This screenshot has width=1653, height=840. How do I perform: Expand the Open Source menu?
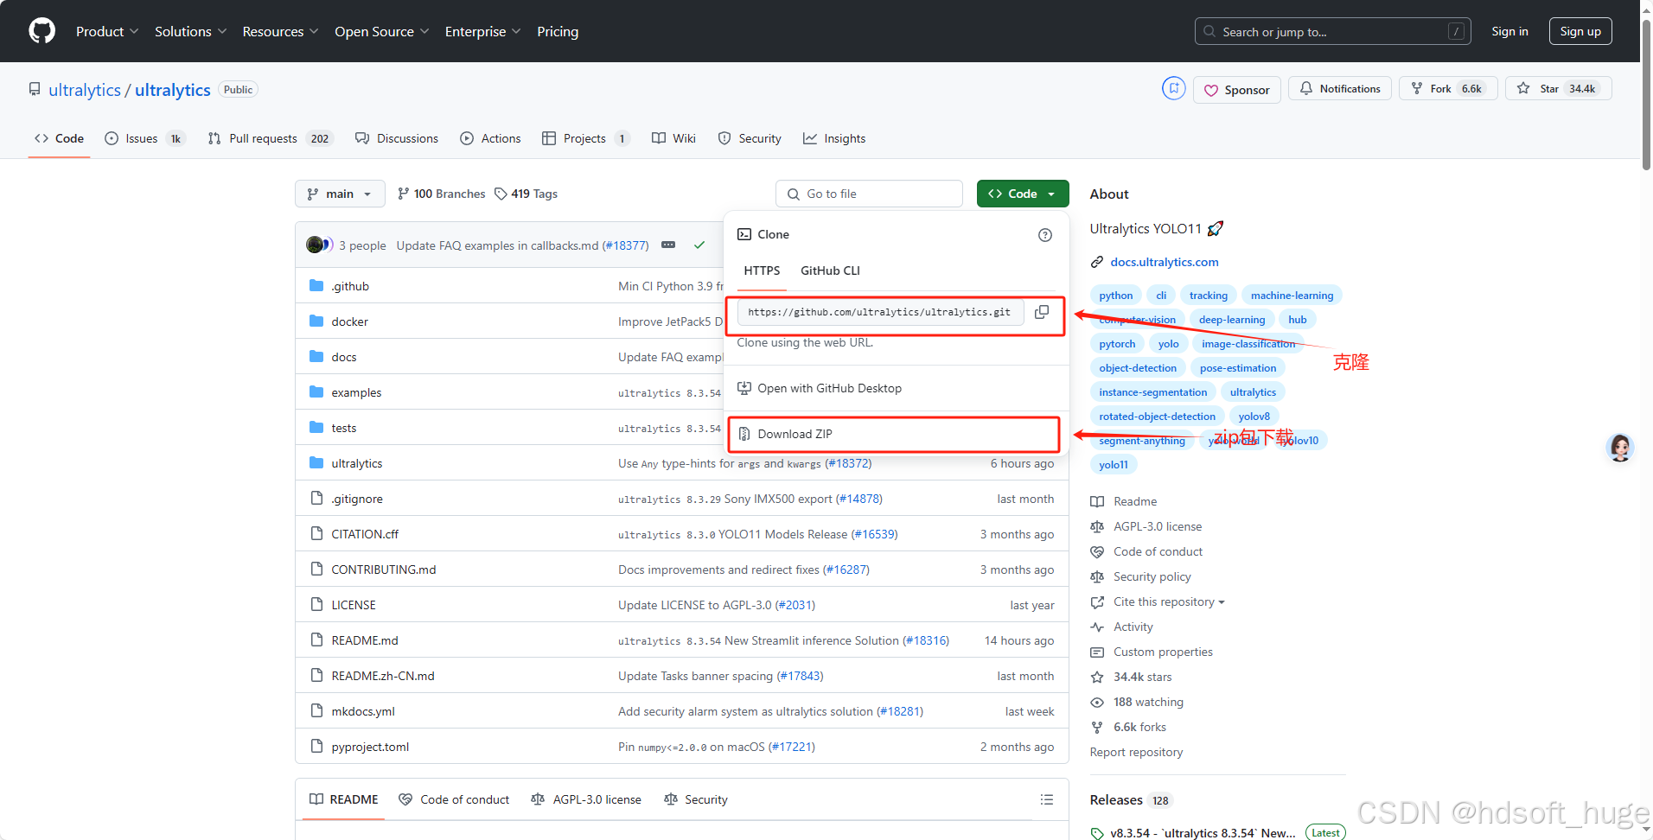tap(382, 31)
